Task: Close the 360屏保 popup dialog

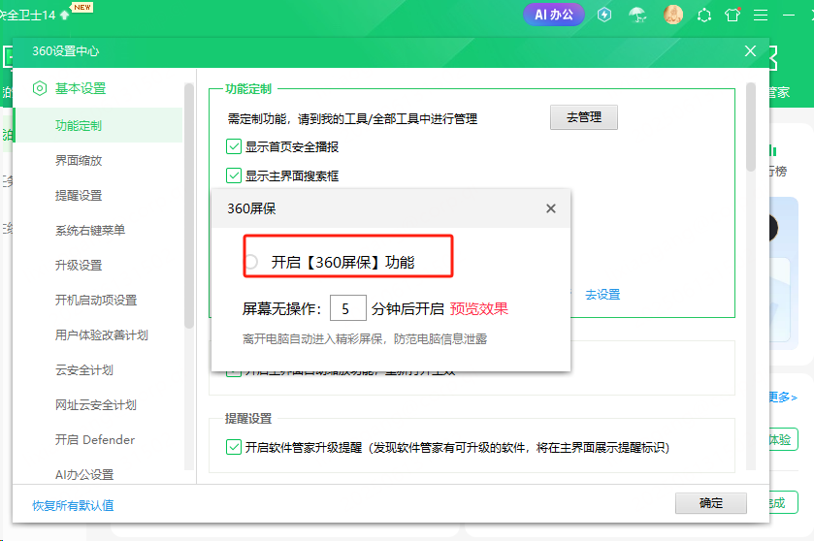Action: pyautogui.click(x=551, y=208)
